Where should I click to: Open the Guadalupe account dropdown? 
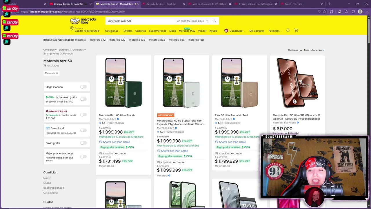click(x=237, y=31)
